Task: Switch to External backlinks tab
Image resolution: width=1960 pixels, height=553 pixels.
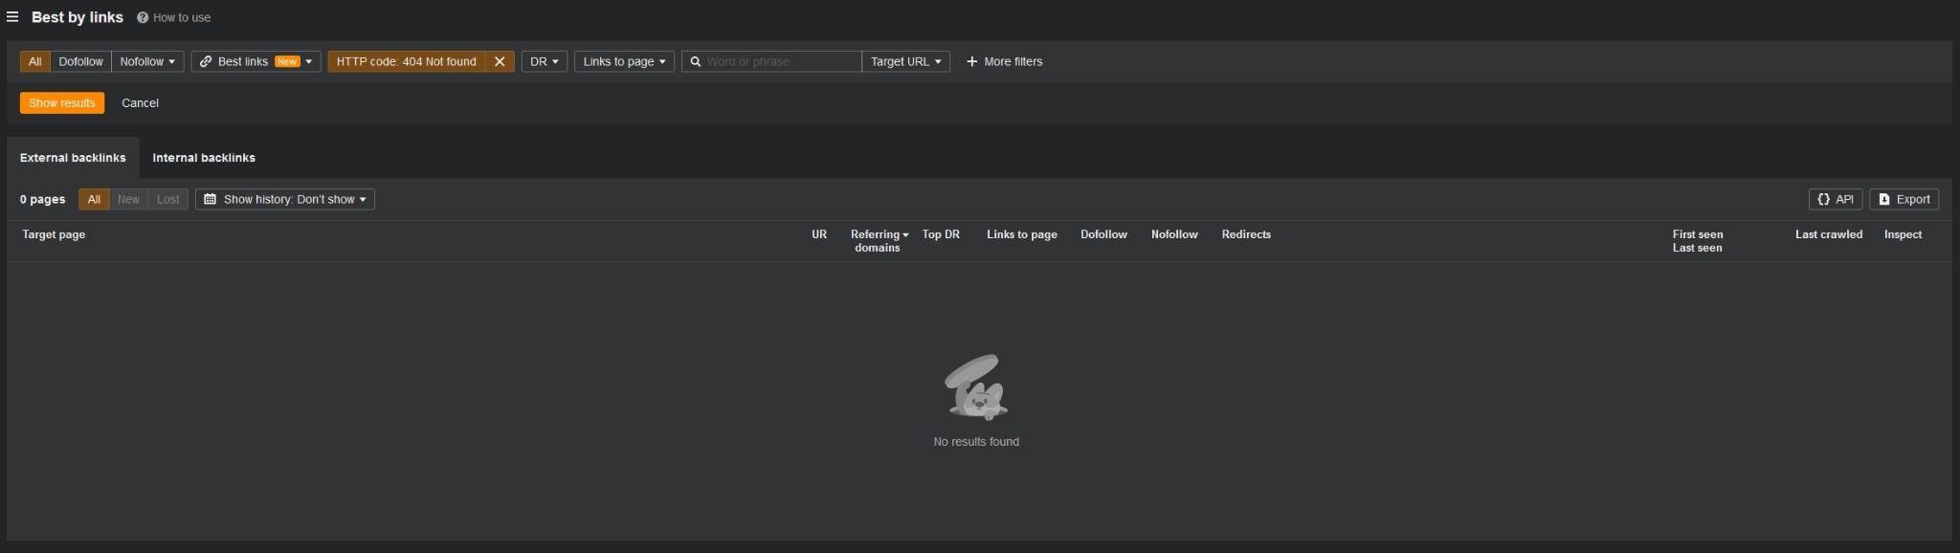Action: (x=73, y=158)
